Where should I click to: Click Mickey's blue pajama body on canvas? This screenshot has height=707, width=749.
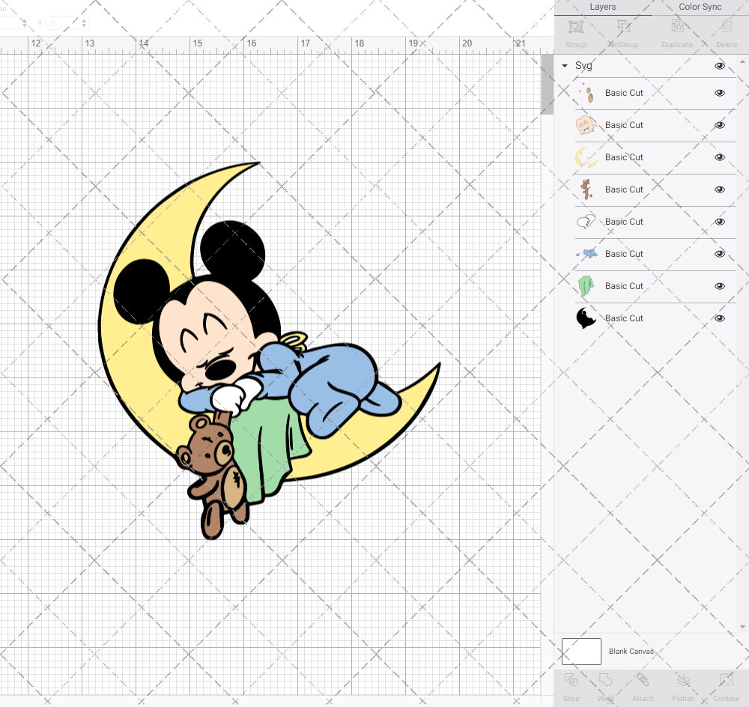coord(334,377)
